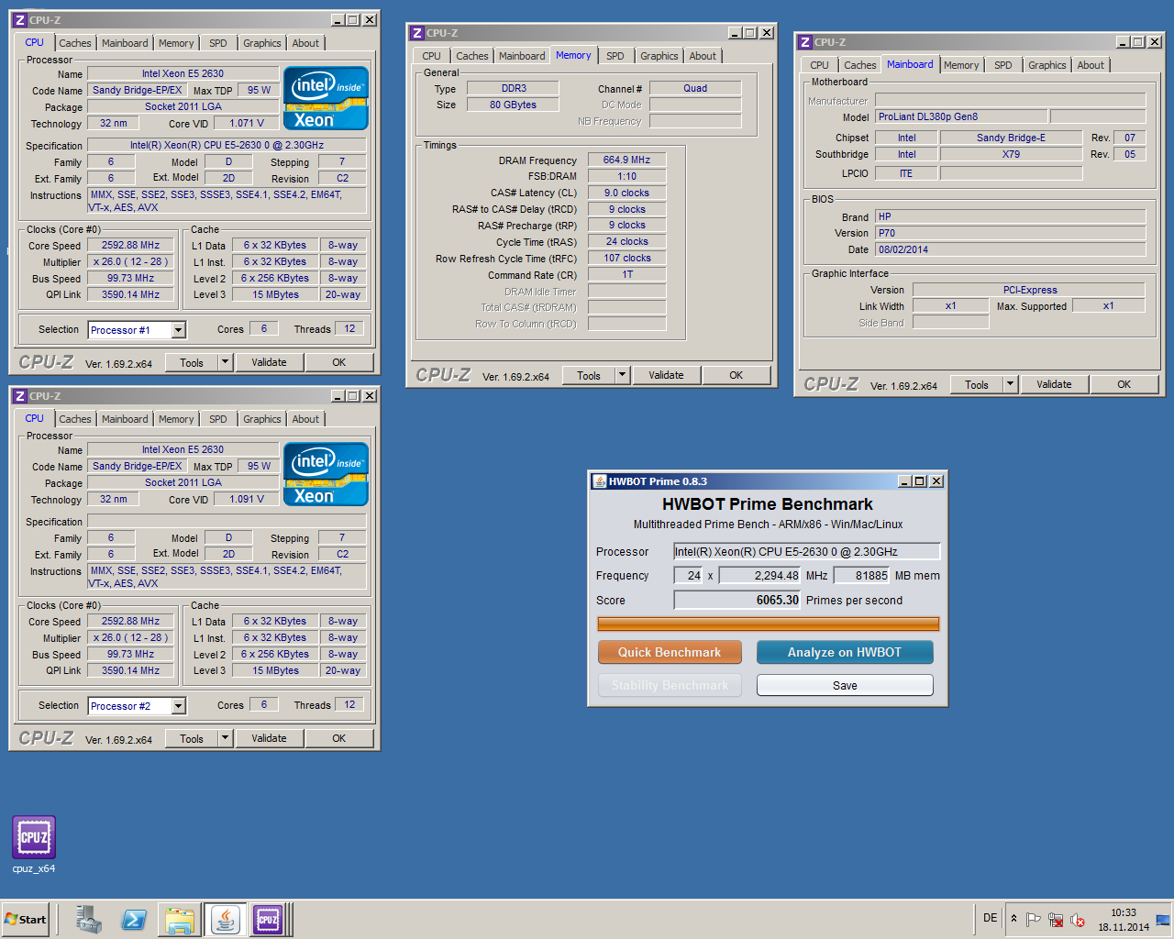The image size is (1174, 939).
Task: Click the Command Rate 1T value
Action: [x=626, y=274]
